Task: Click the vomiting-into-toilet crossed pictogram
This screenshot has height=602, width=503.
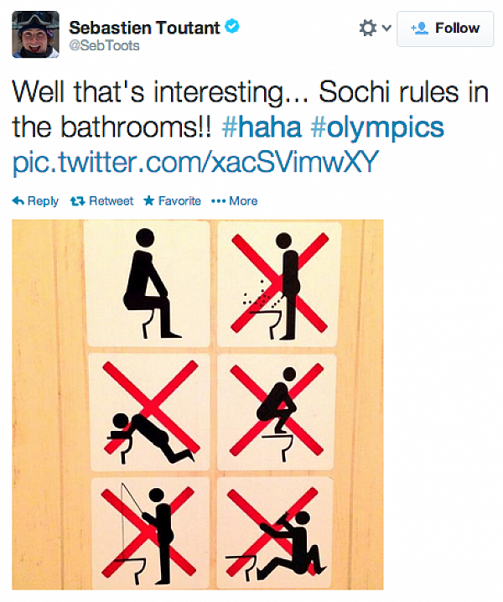Action: [x=150, y=413]
